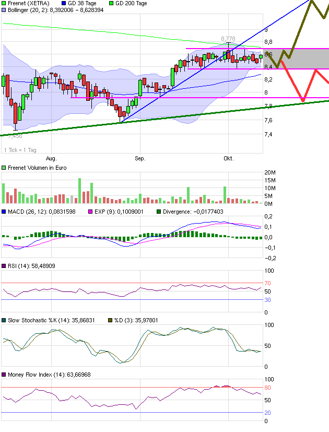The width and height of the screenshot is (329, 432).
Task: Click the 20M volume axis label
Action: coord(270,173)
